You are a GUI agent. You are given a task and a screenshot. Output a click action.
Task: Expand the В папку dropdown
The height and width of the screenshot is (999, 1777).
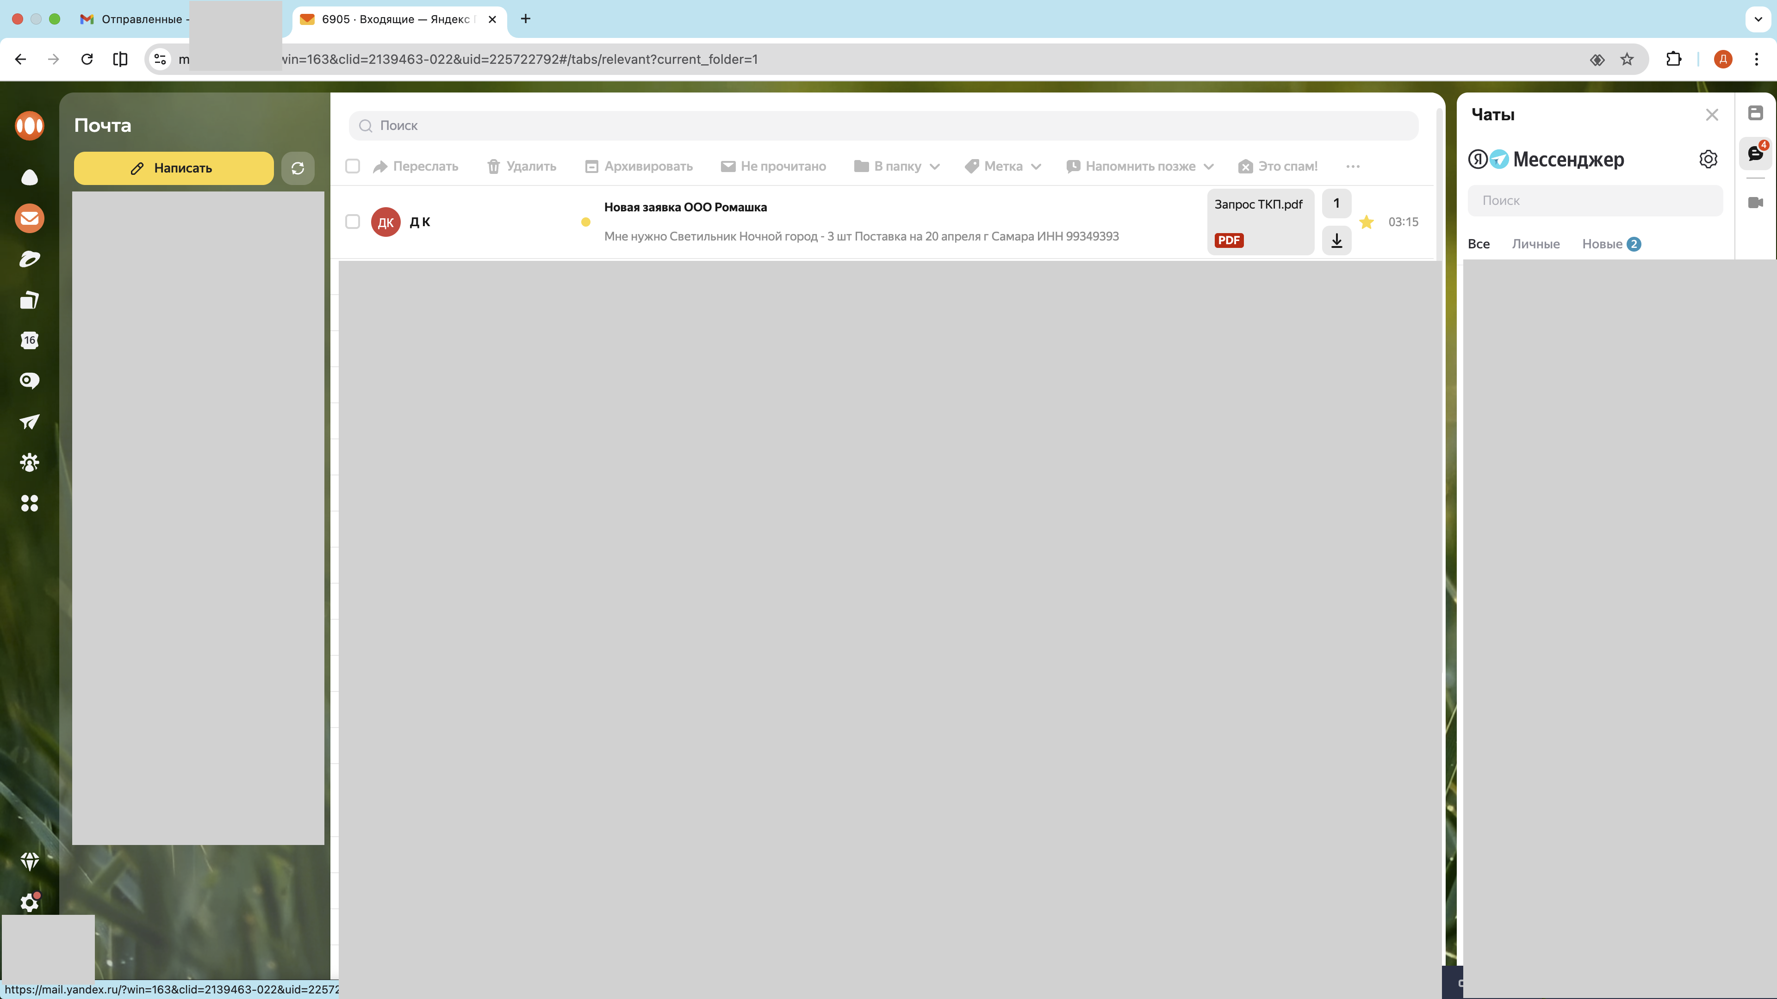point(897,166)
